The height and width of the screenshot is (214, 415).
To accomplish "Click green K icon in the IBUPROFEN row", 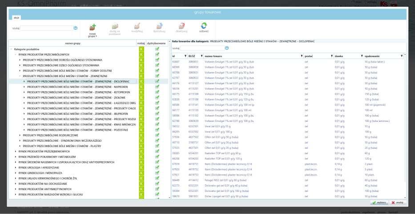I will tap(141, 114).
